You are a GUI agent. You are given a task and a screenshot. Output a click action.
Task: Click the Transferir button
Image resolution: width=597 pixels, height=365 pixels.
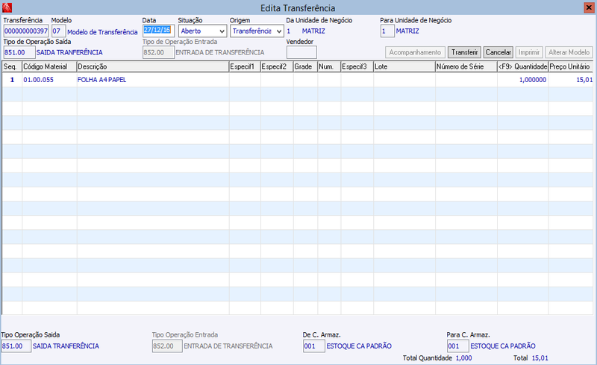pos(464,52)
